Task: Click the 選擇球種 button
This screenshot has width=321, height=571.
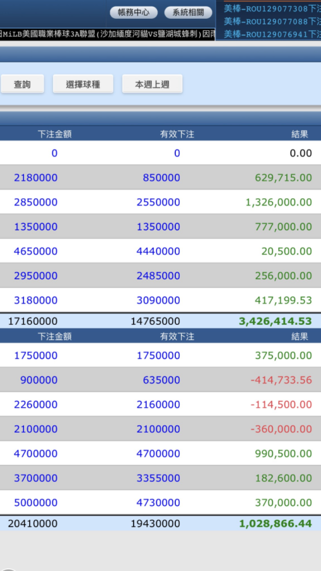Action: tap(83, 85)
